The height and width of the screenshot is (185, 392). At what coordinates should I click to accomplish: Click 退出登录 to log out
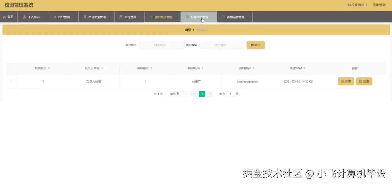point(379,5)
